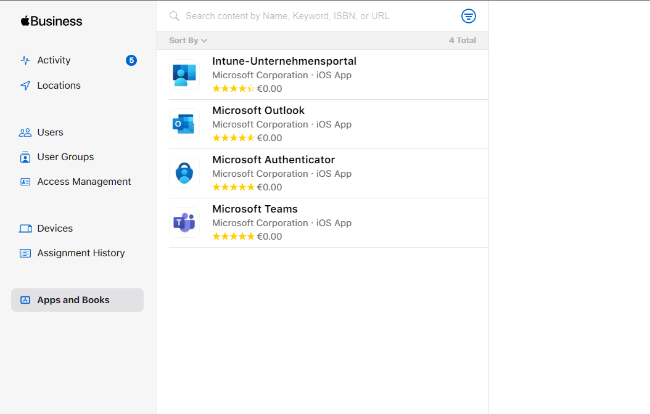
Task: Click the filter icon beside search
Action: 469,16
